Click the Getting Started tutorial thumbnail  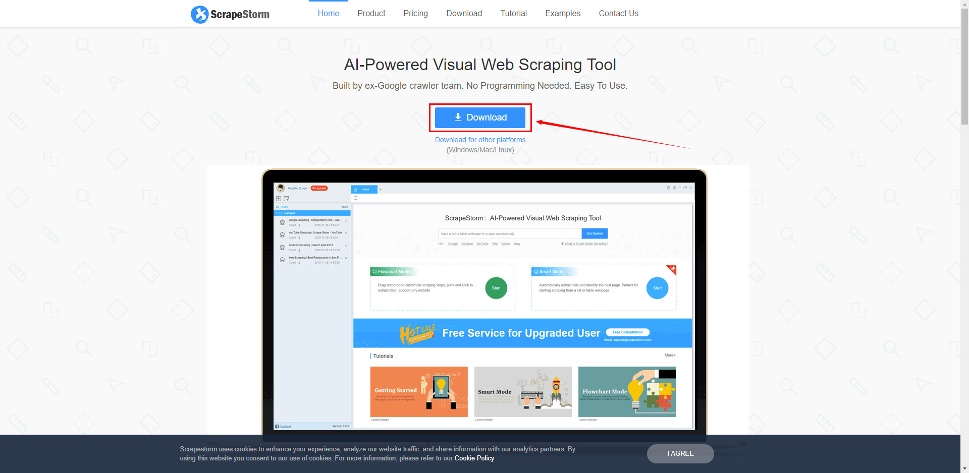click(x=419, y=392)
